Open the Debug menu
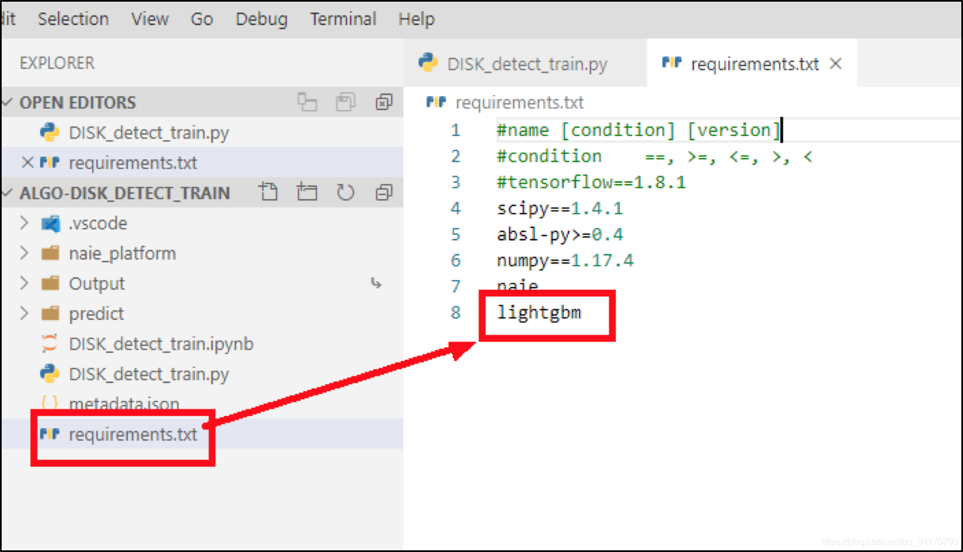 (262, 19)
